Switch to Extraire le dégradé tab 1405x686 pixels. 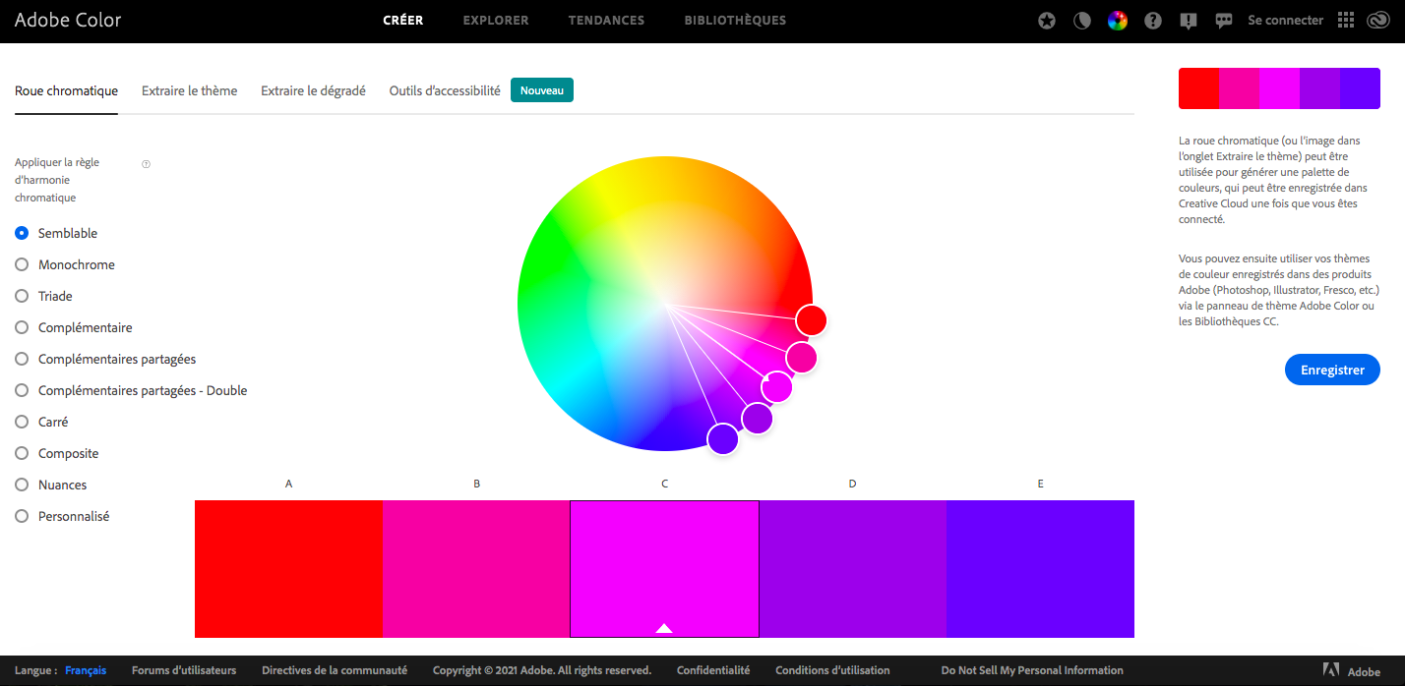coord(313,90)
